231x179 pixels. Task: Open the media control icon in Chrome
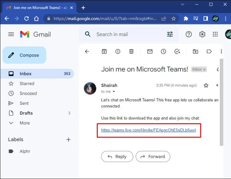[196, 18]
